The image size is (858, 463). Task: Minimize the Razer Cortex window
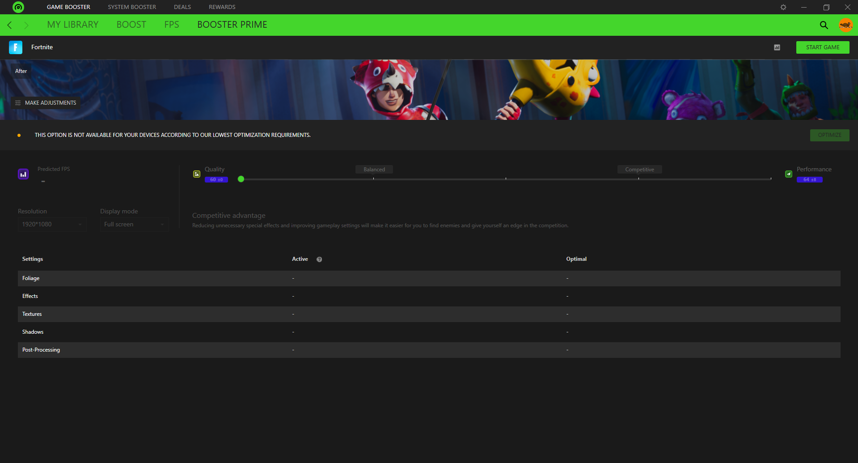tap(804, 7)
